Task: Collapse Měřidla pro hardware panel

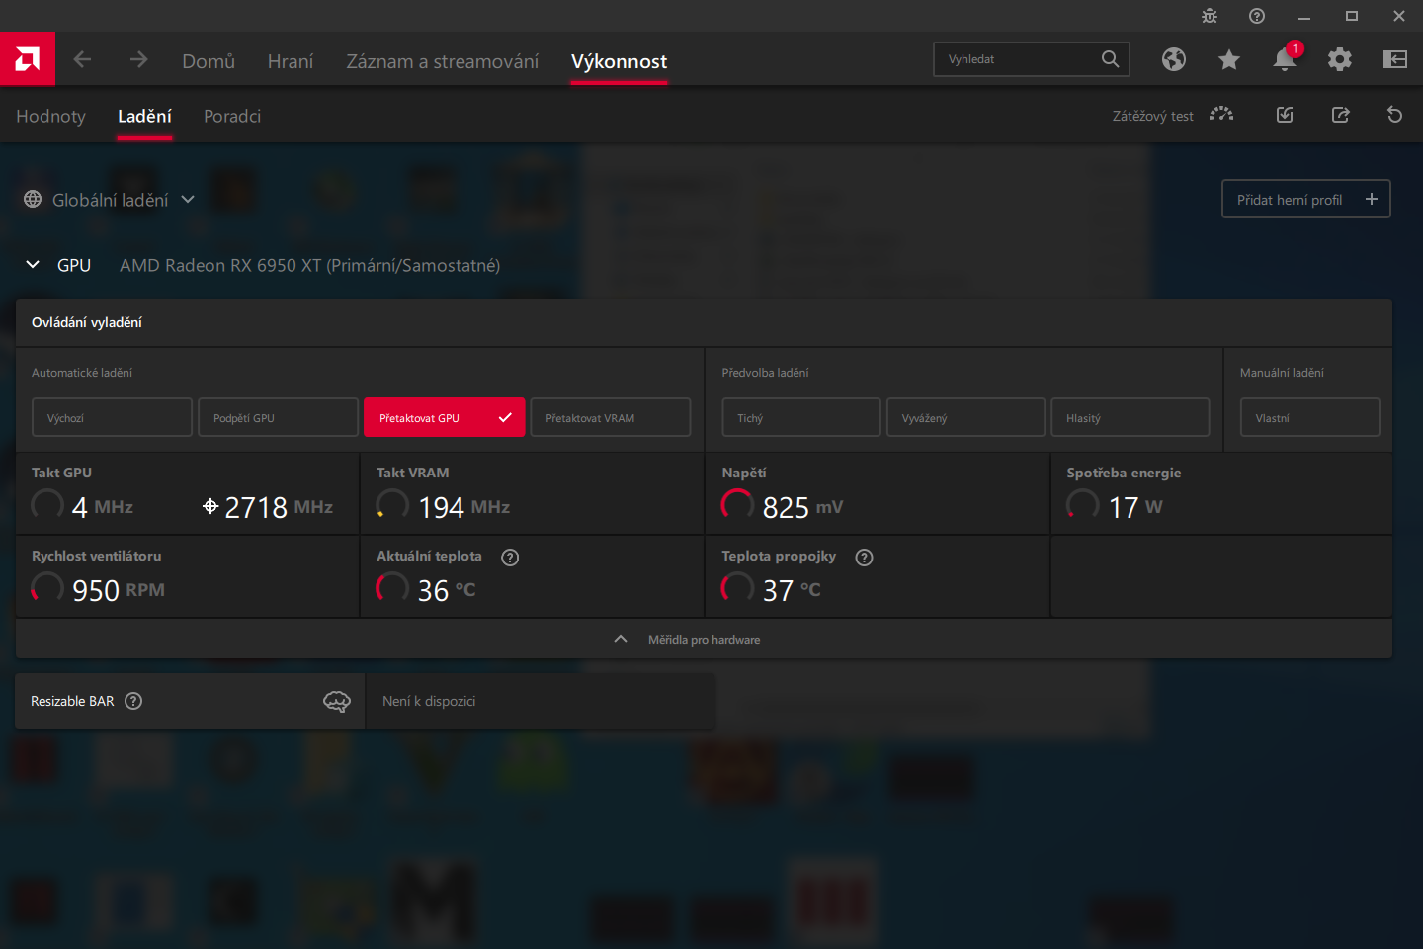Action: click(x=704, y=640)
